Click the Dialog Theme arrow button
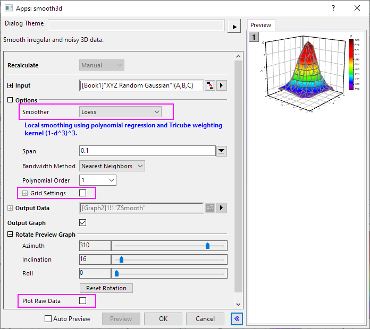370x329 pixels. pos(234,26)
